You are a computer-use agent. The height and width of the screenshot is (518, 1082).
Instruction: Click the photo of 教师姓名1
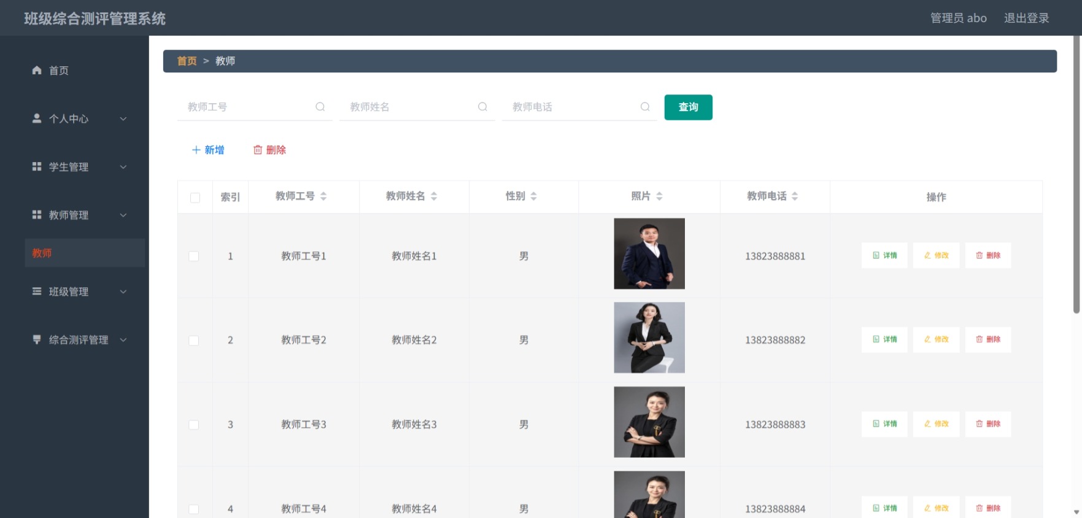click(649, 253)
